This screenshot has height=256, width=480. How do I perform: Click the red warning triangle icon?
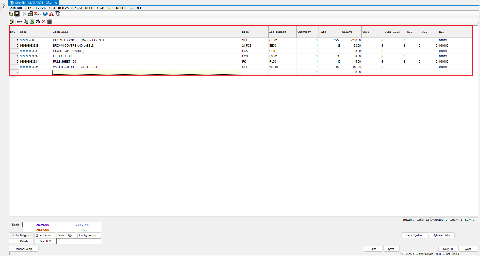[x=51, y=14]
